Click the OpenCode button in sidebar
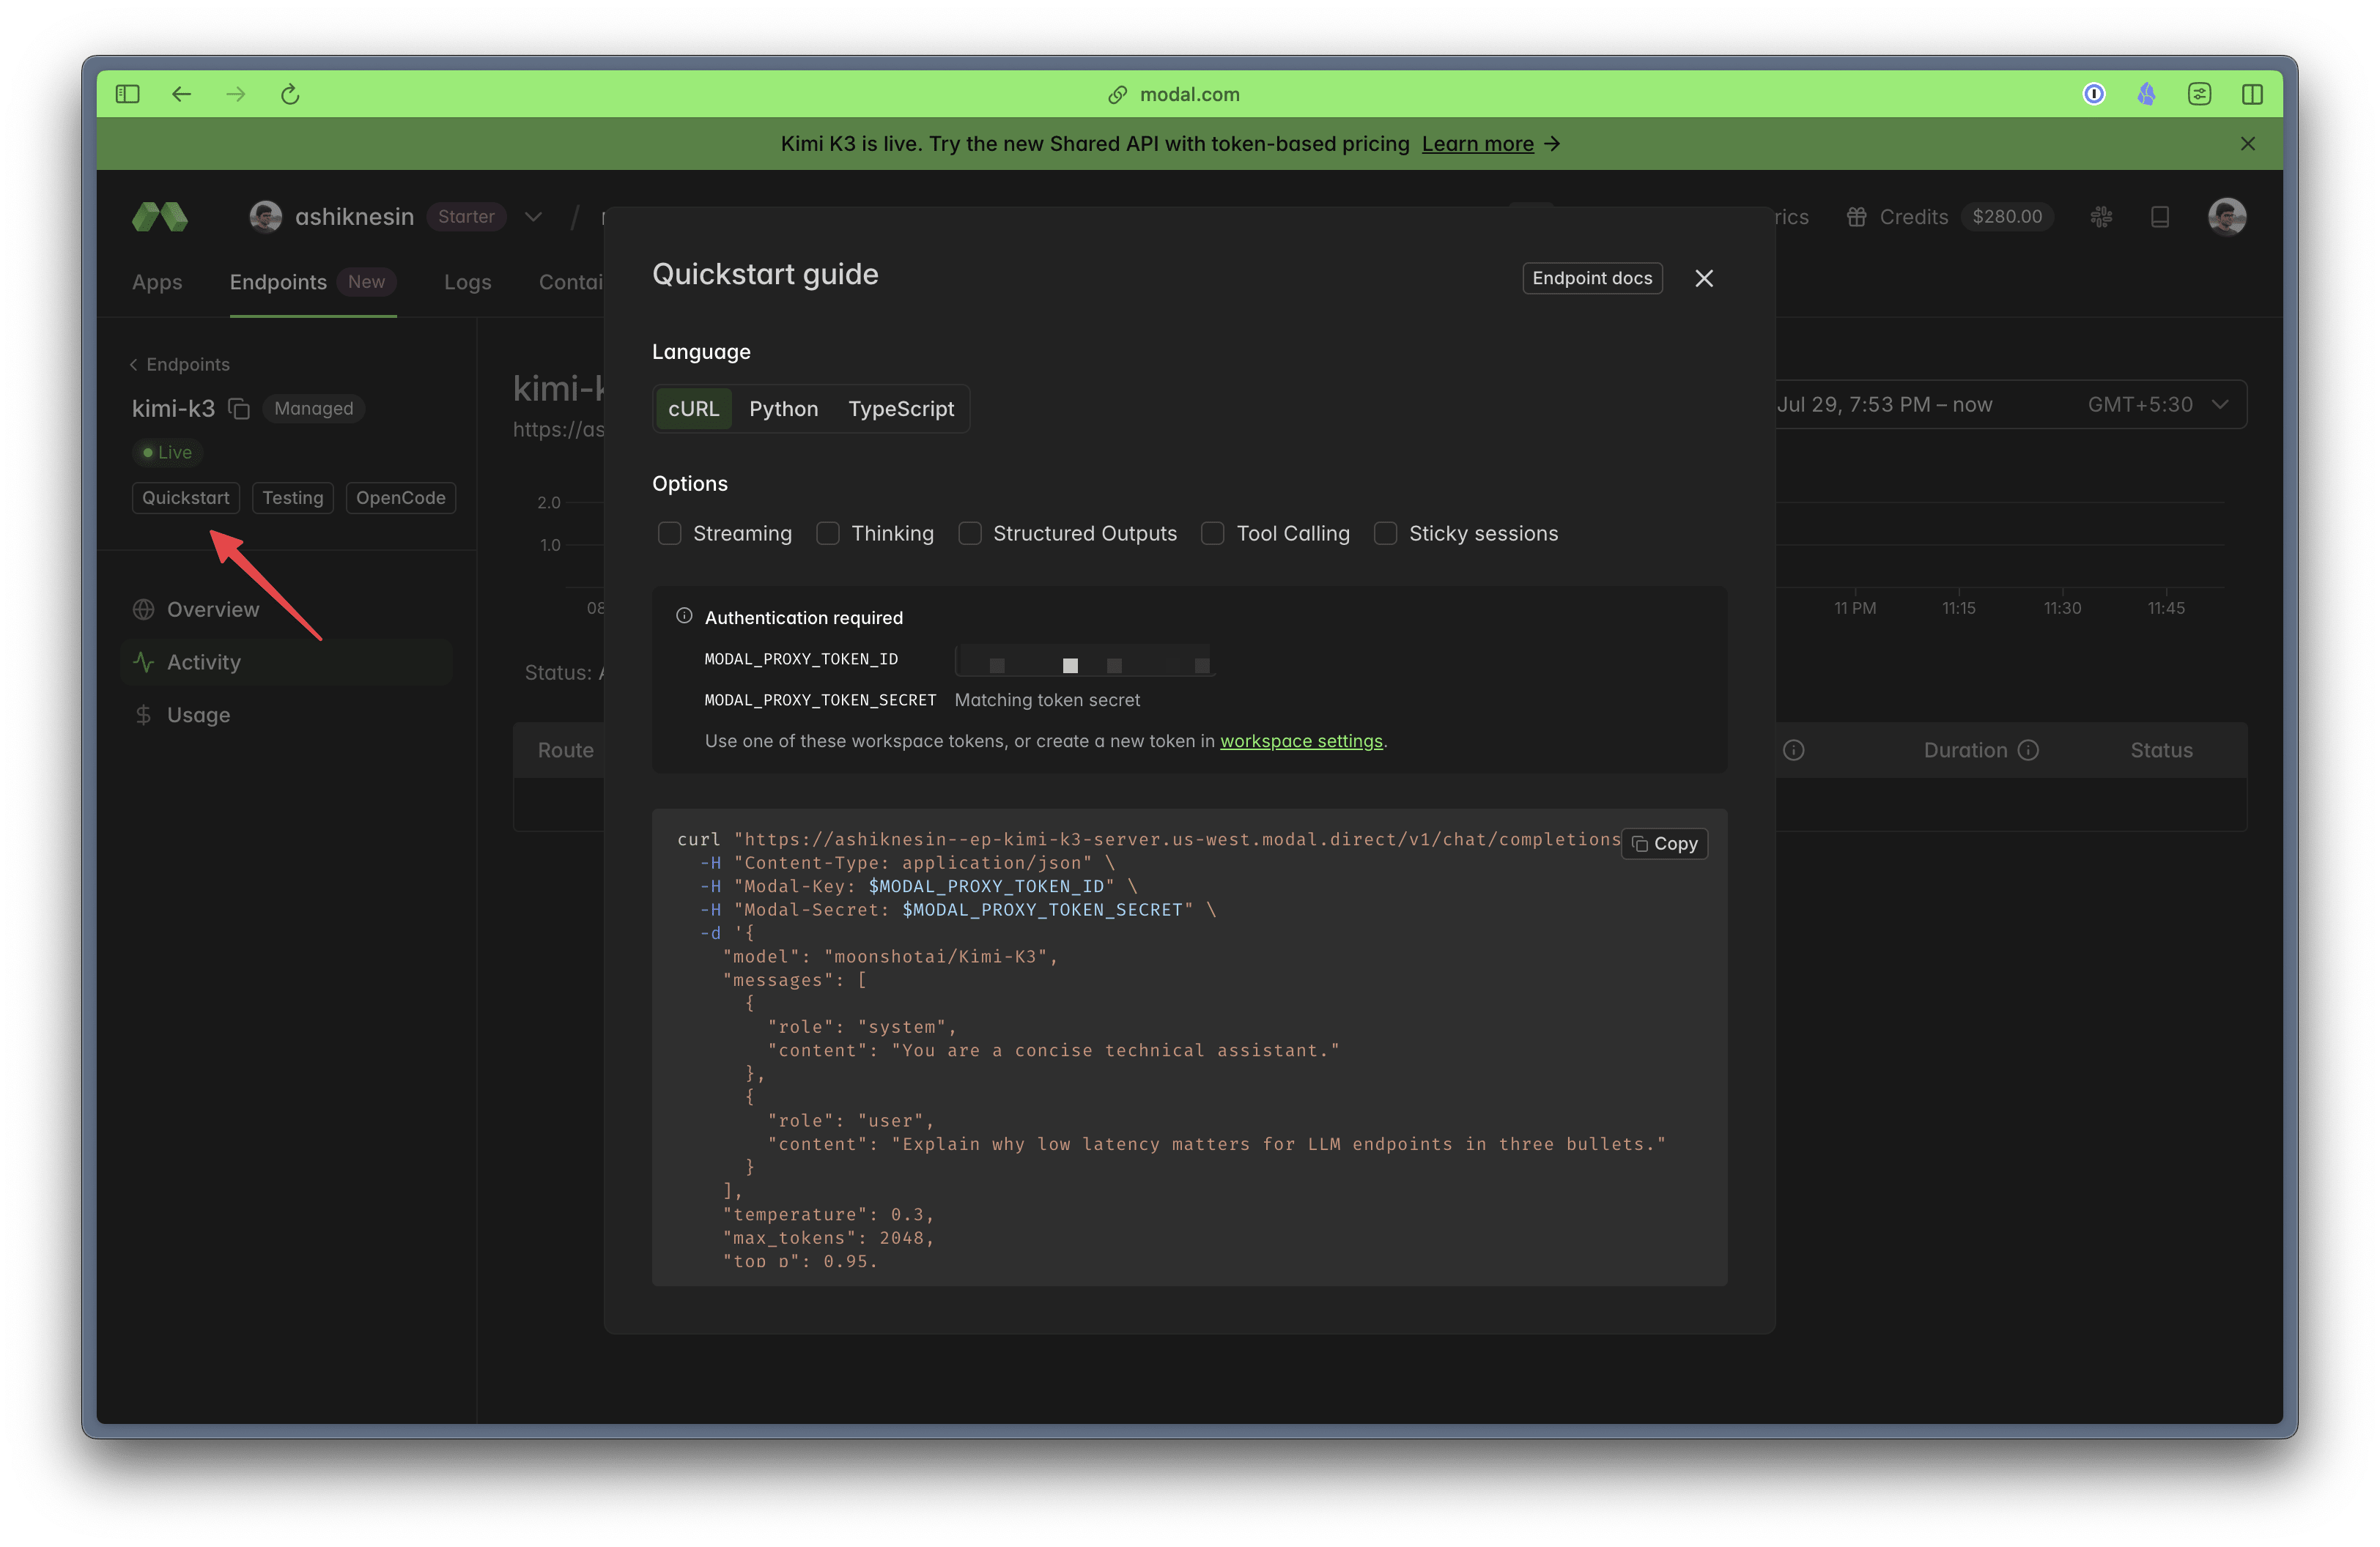2380x1547 pixels. pyautogui.click(x=401, y=497)
